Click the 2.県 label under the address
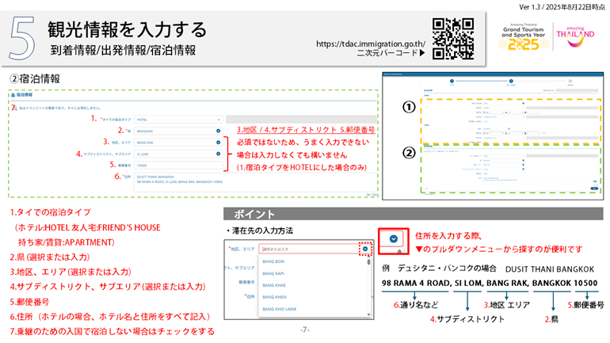Image resolution: width=610 pixels, height=343 pixels. point(551,319)
